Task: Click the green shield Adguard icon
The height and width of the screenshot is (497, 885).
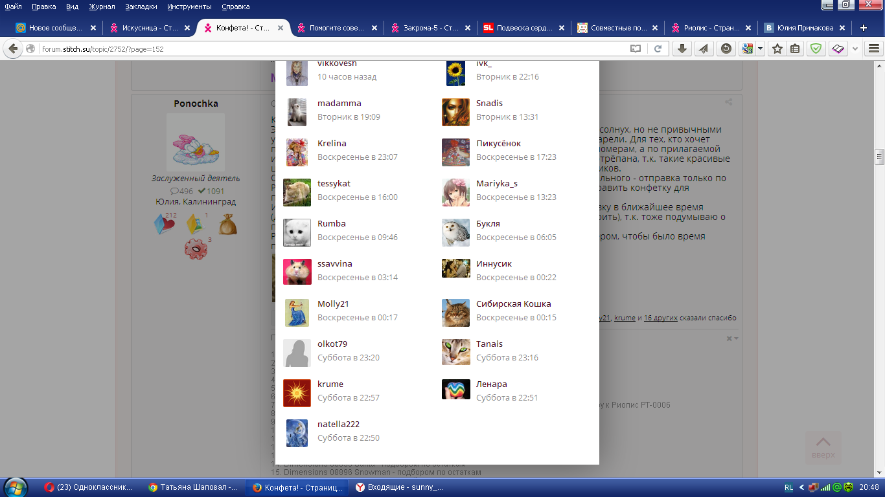Action: (816, 49)
